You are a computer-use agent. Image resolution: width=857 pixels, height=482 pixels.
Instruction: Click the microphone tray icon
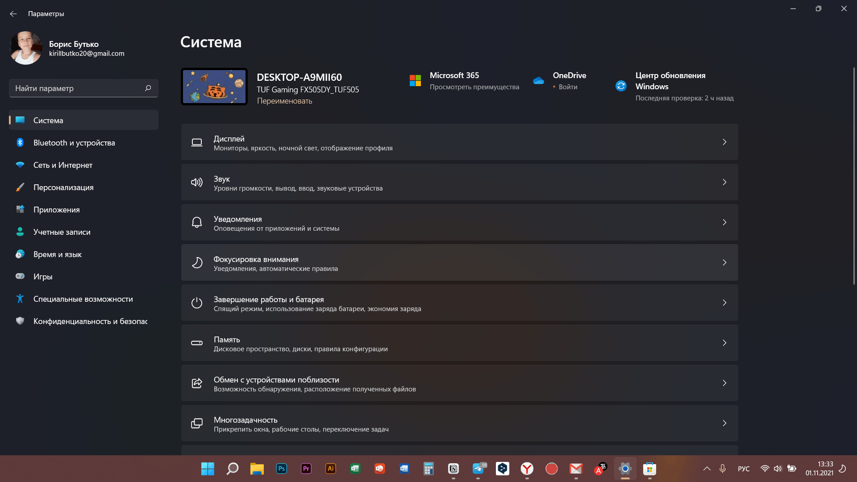click(x=723, y=469)
